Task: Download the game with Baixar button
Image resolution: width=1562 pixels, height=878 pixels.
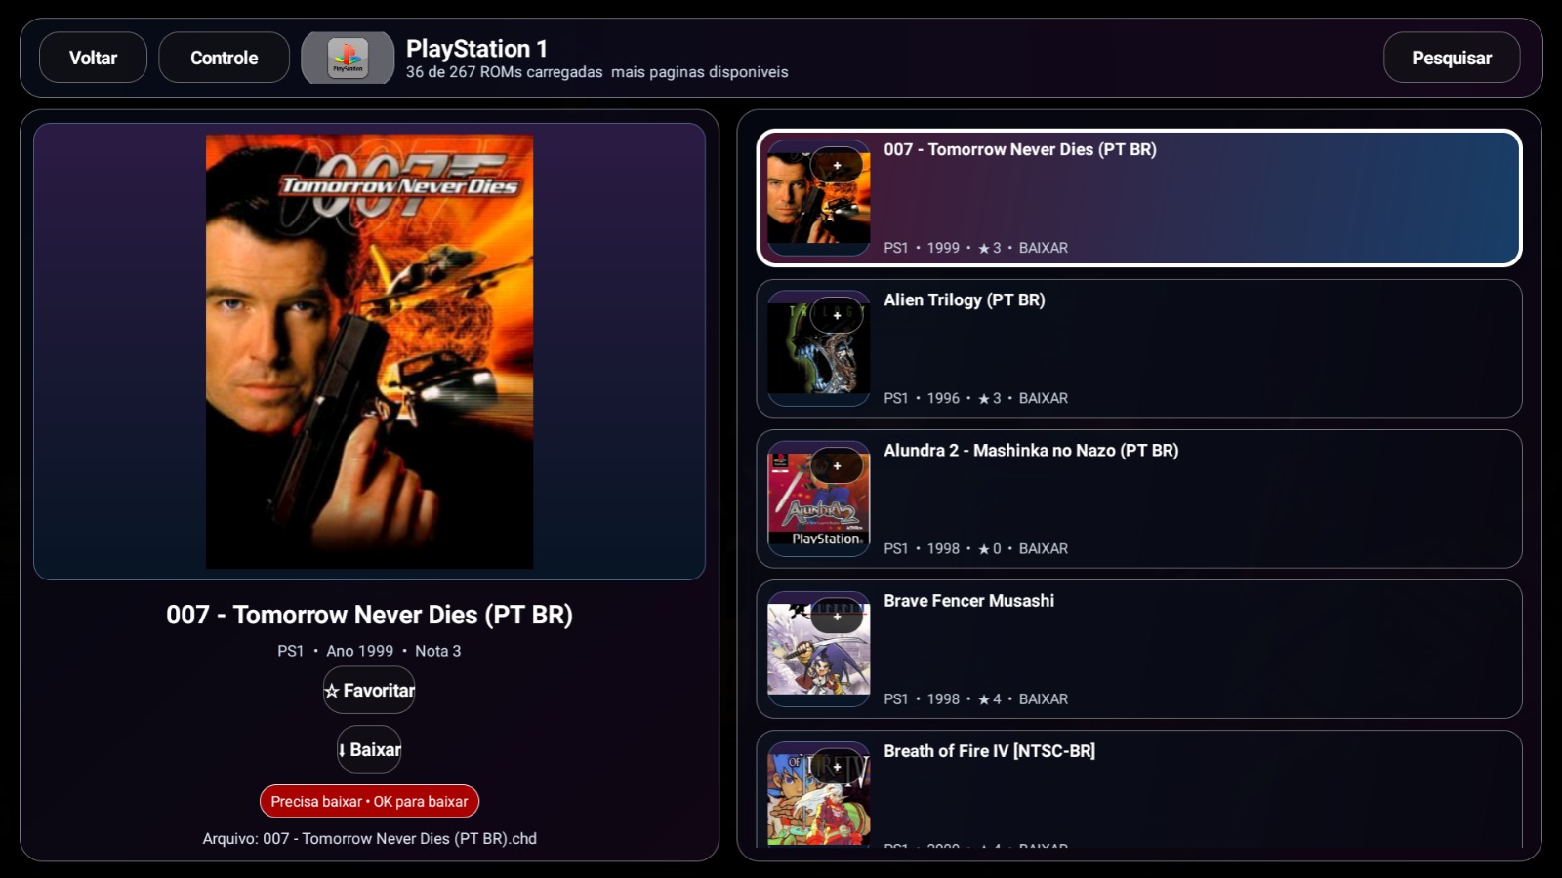Action: point(369,749)
